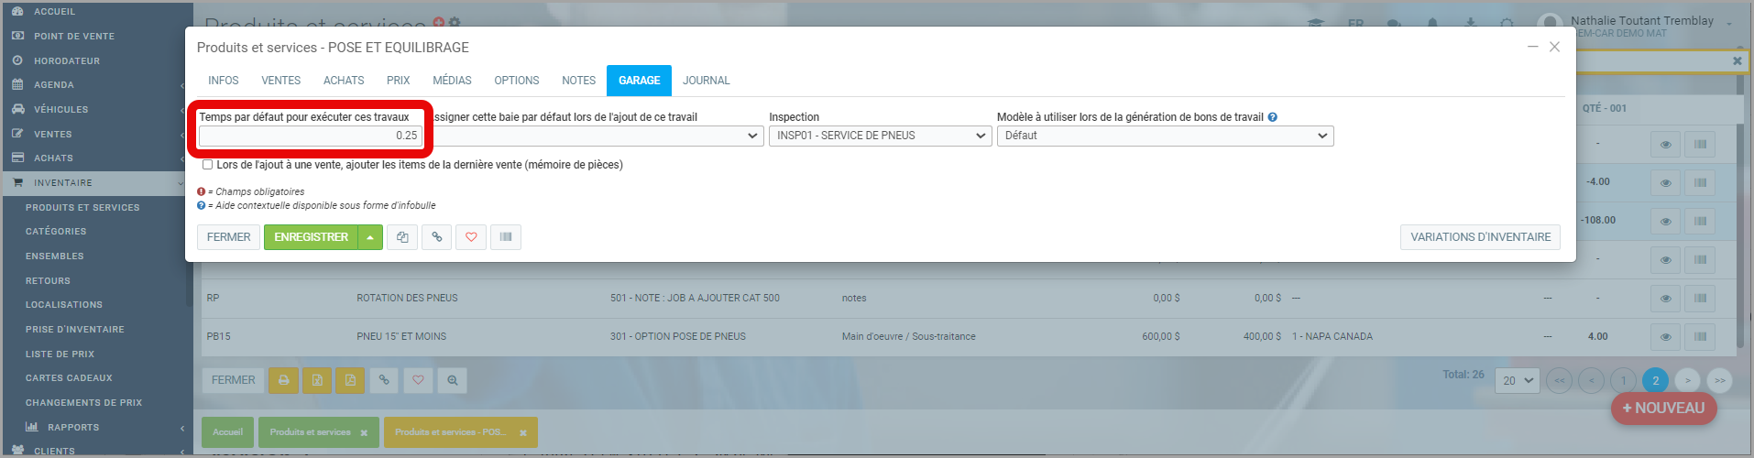
Task: Click the magnifier zoom icon in the list toolbar
Action: pyautogui.click(x=452, y=380)
